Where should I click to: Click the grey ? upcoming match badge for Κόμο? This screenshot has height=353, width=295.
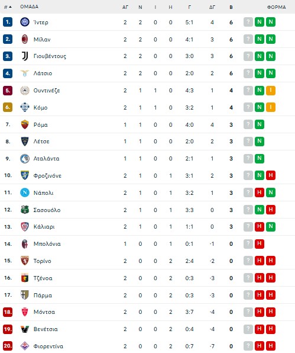pos(248,107)
